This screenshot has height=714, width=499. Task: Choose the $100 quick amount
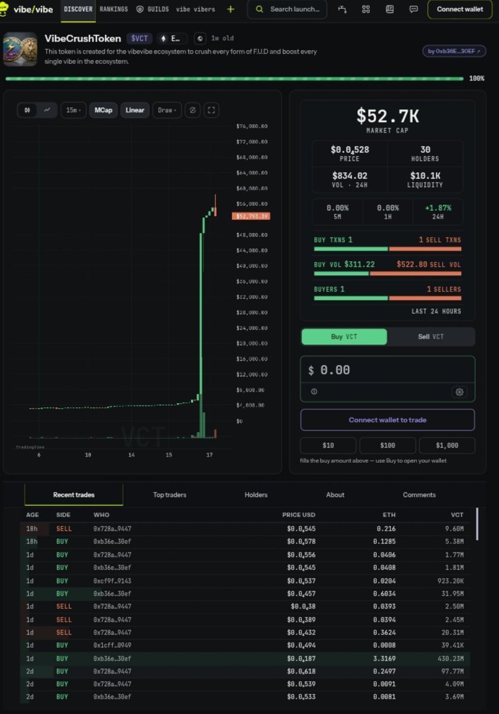point(388,445)
